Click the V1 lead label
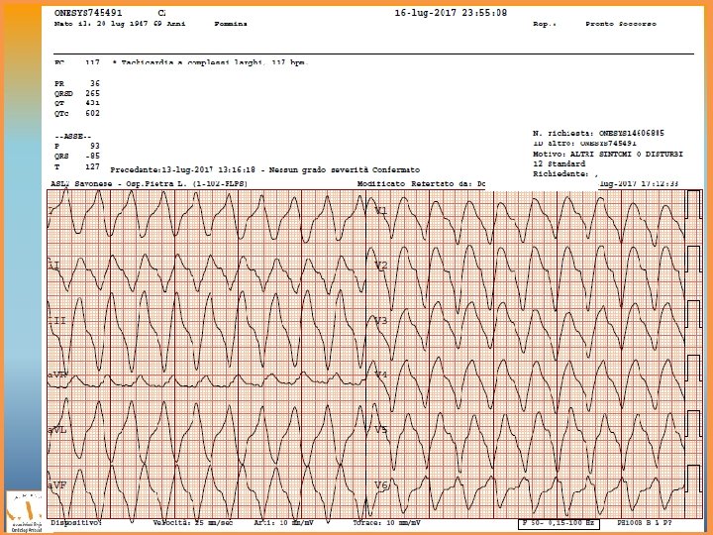713x535 pixels. click(381, 211)
